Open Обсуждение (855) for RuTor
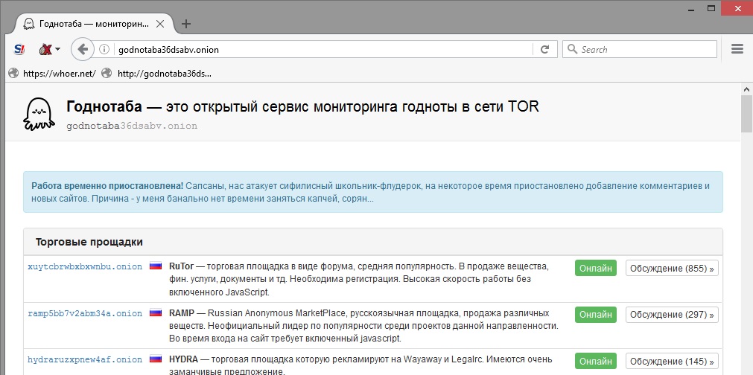 click(x=672, y=268)
